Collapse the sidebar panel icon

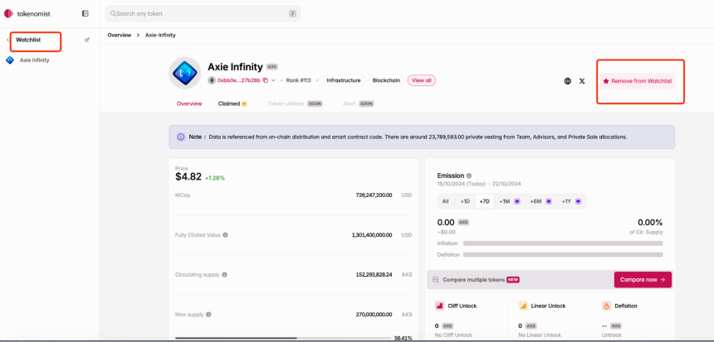click(86, 13)
